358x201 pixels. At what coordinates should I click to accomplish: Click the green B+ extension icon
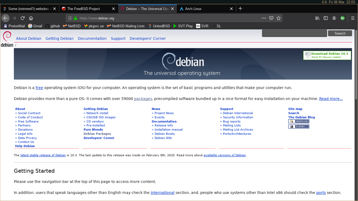[342, 18]
